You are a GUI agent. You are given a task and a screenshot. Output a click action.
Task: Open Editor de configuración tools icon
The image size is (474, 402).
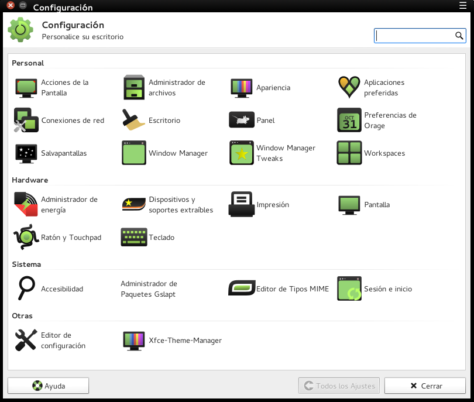pos(26,340)
